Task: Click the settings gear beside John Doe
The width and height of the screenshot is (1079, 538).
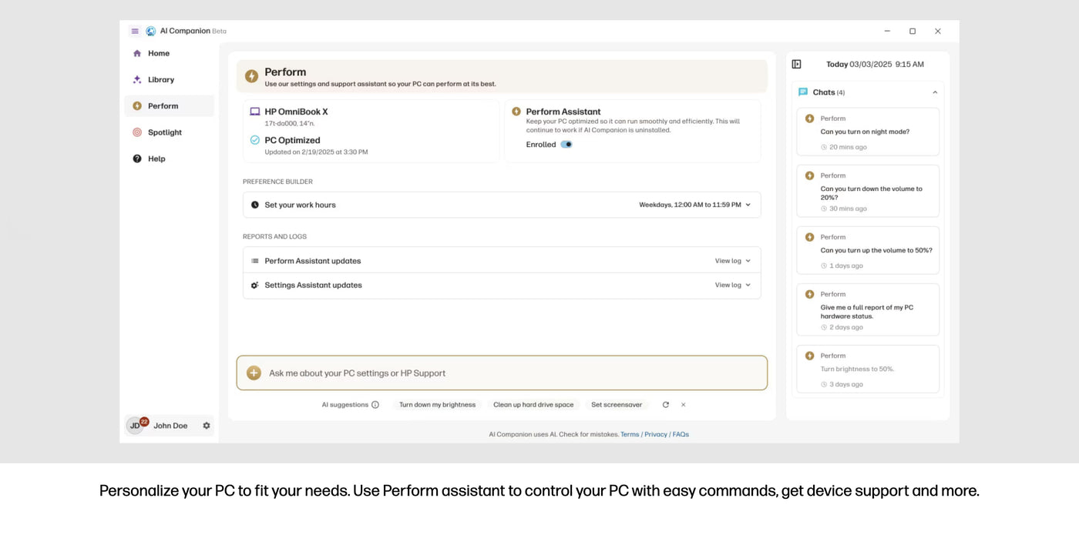Action: tap(207, 426)
